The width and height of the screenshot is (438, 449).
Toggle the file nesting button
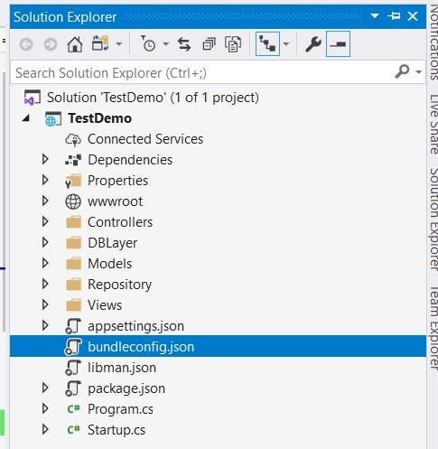(267, 44)
